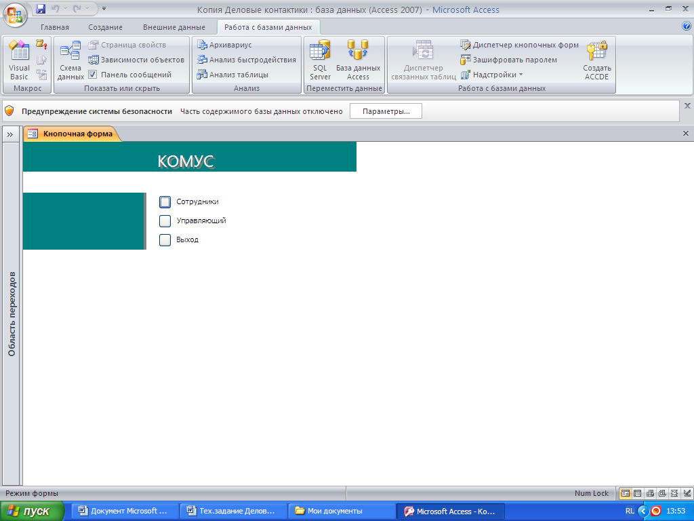Select Работа с базами данных tab
This screenshot has width=694, height=521.
pyautogui.click(x=268, y=27)
